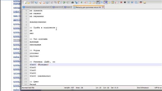Click the Save floppy disk icon

[x=32, y=2]
